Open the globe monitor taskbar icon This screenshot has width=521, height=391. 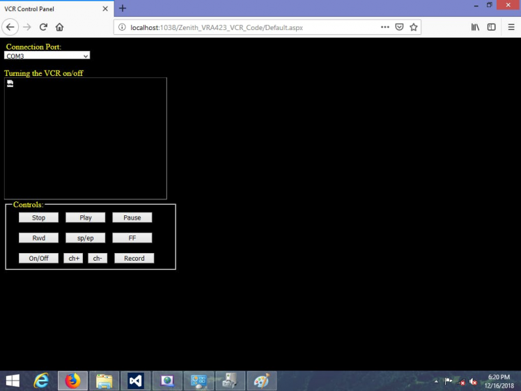[x=167, y=381]
